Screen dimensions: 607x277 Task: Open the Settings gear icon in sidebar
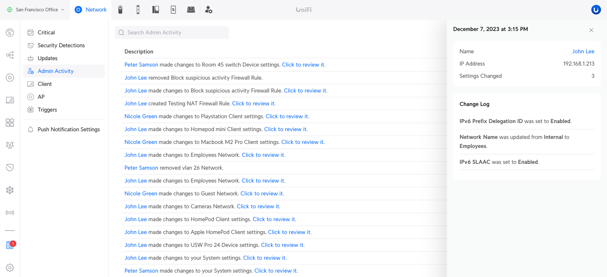pos(10,268)
